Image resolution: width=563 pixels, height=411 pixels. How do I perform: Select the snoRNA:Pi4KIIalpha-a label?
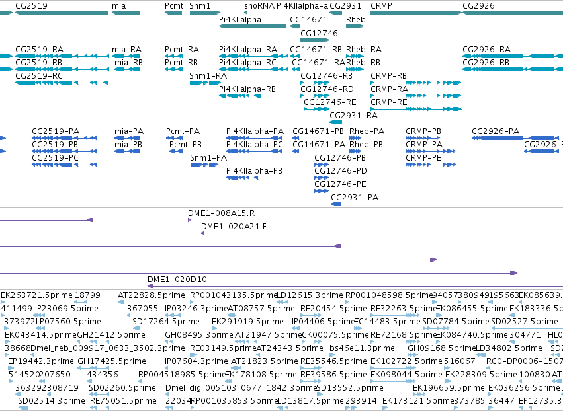[x=286, y=6]
